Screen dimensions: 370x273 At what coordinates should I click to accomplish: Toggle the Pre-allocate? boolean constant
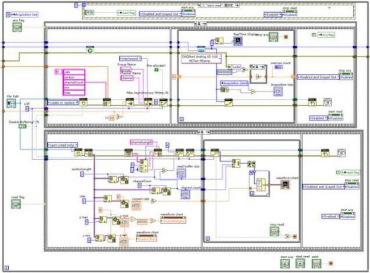click(157, 70)
